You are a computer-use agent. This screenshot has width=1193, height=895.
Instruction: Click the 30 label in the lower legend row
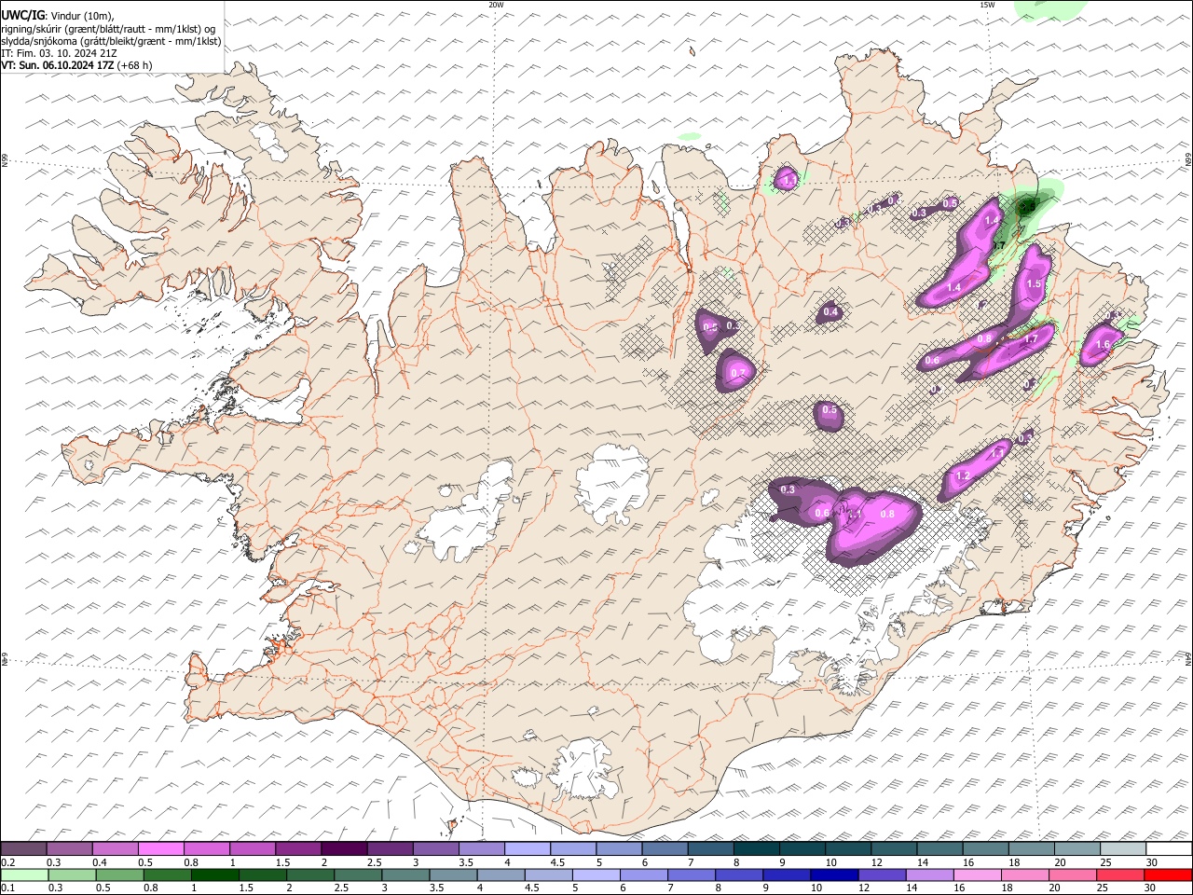tap(1149, 888)
